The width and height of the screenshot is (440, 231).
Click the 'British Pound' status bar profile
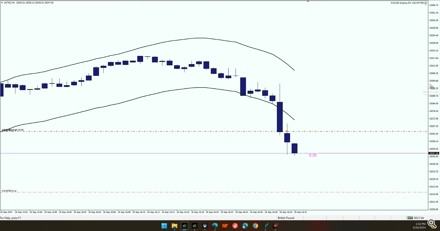coord(286,218)
